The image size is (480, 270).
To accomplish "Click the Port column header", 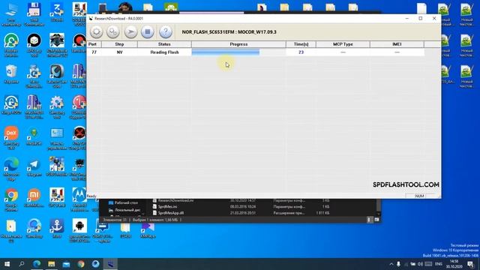I will click(94, 44).
